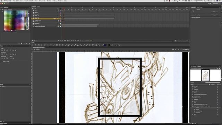Click the New Symbol icon at Library bottom
222x125 pixels.
[191, 124]
